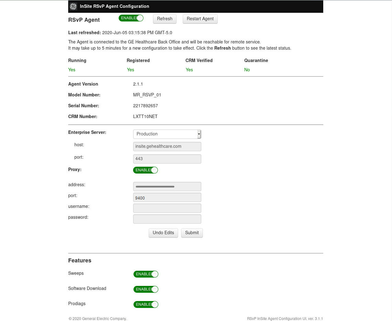Select the proxy port field showing 9400
Screen dimensions: 392x321
(x=167, y=197)
